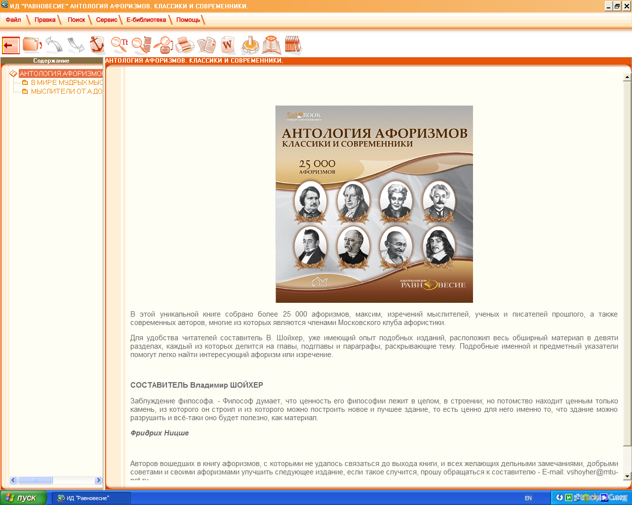This screenshot has width=632, height=505.
Task: Click the anchor bookmark toolbar icon
Action: click(98, 45)
